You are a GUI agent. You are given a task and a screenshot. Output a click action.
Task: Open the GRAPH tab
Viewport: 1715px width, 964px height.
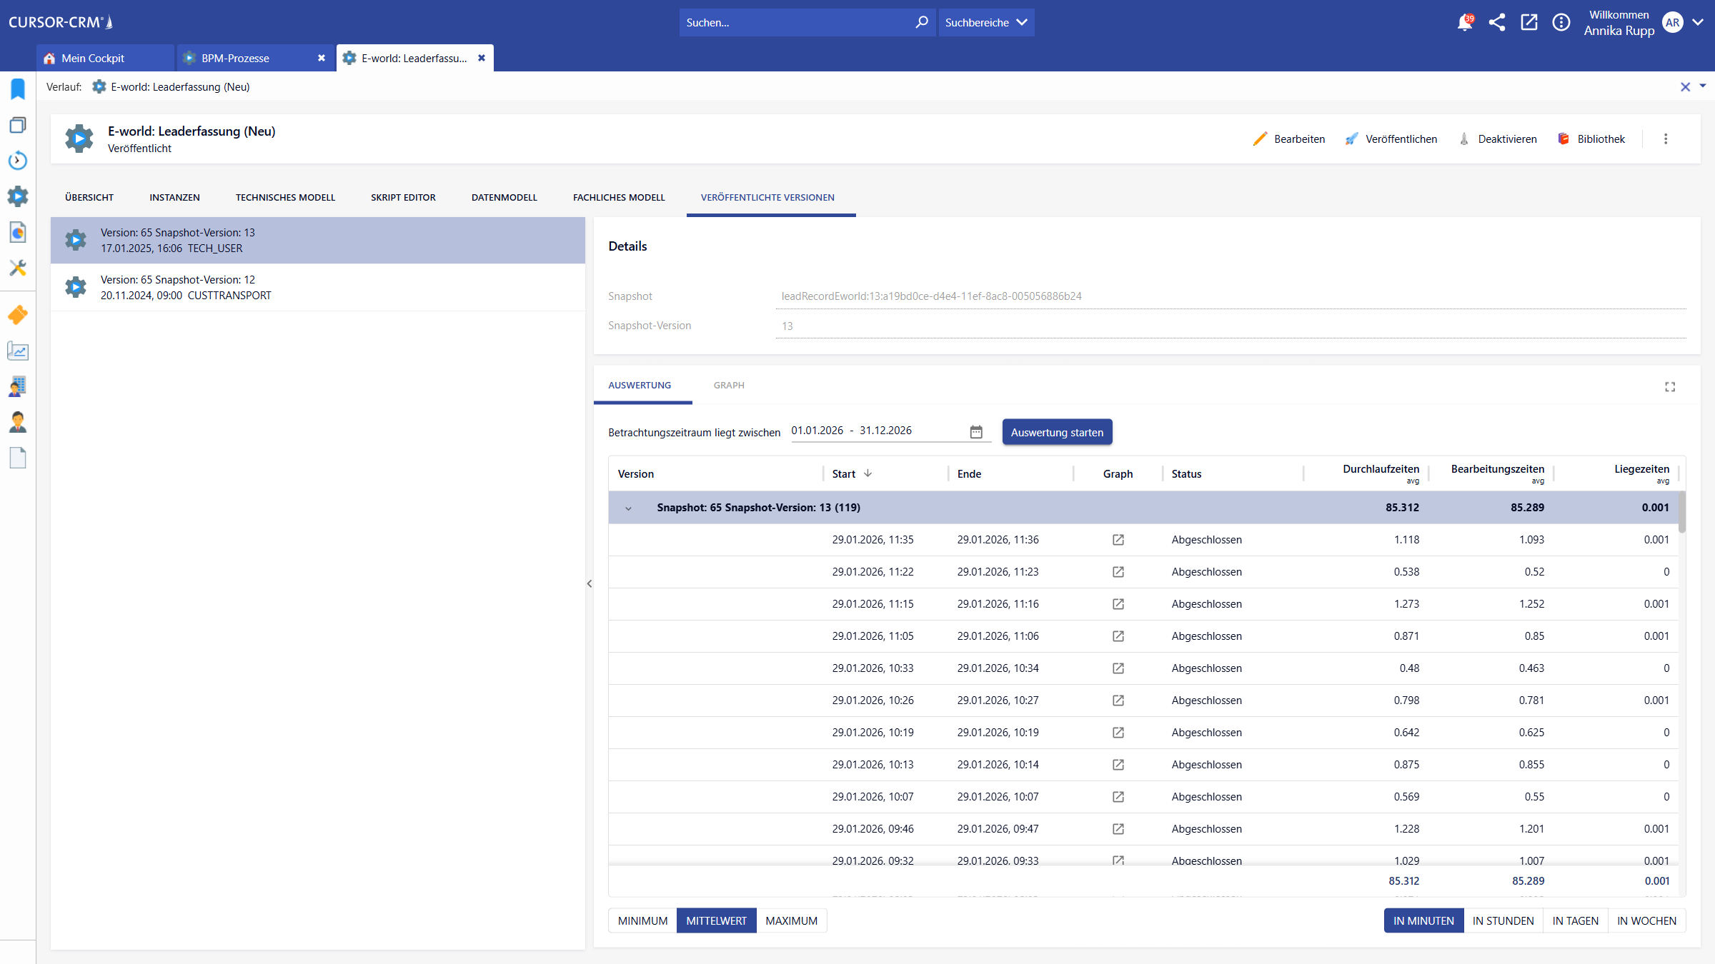(728, 385)
